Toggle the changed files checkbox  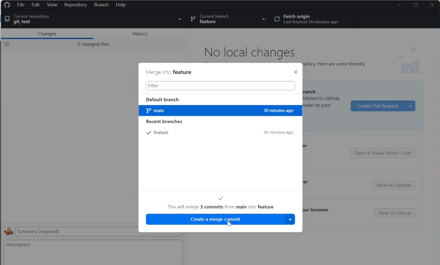7,44
